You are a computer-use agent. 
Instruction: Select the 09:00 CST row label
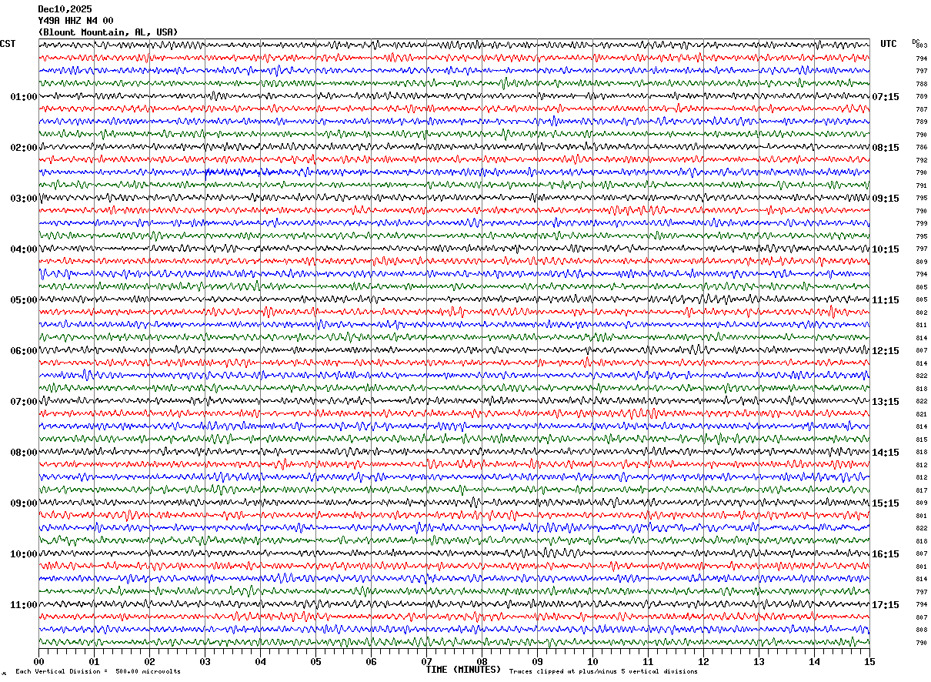[24, 503]
